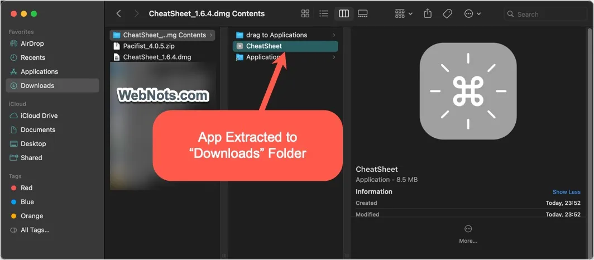Image resolution: width=594 pixels, height=260 pixels.
Task: Select the CheatSheet_...mg Contents folder
Action: (x=162, y=35)
